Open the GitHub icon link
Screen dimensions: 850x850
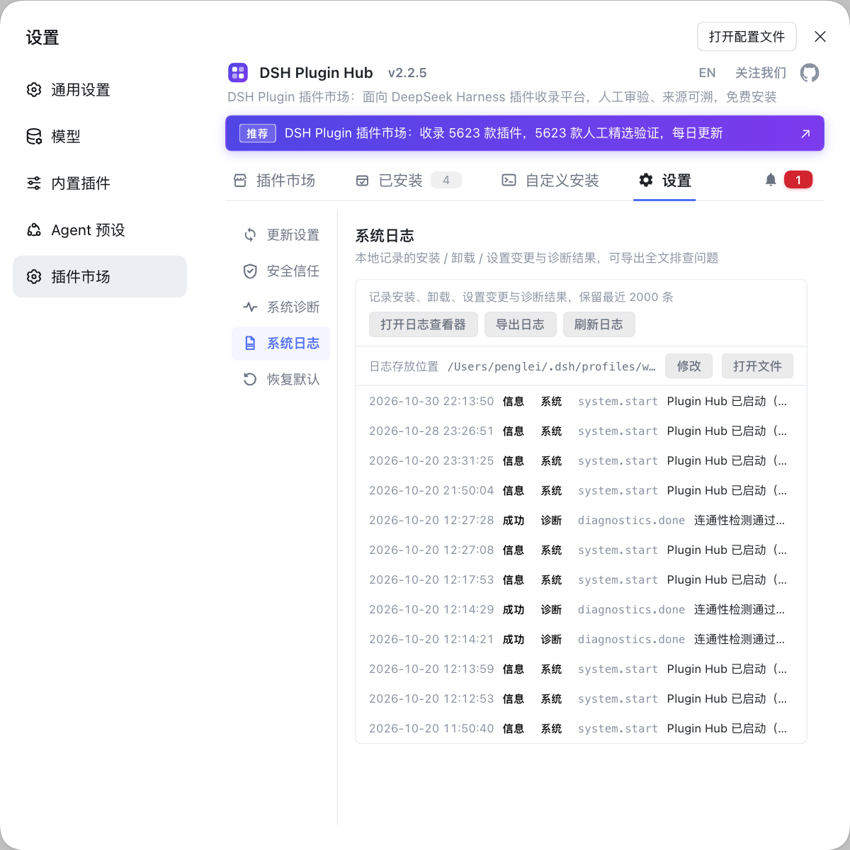[x=810, y=73]
